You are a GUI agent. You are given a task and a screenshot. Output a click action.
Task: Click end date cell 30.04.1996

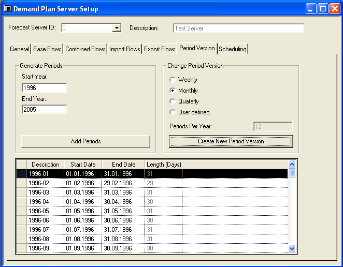tap(123, 202)
